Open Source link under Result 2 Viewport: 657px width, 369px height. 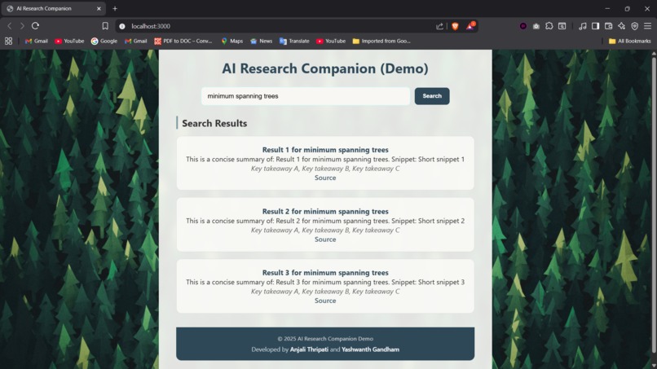[325, 239]
